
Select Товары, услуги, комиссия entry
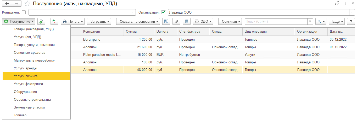point(36,45)
